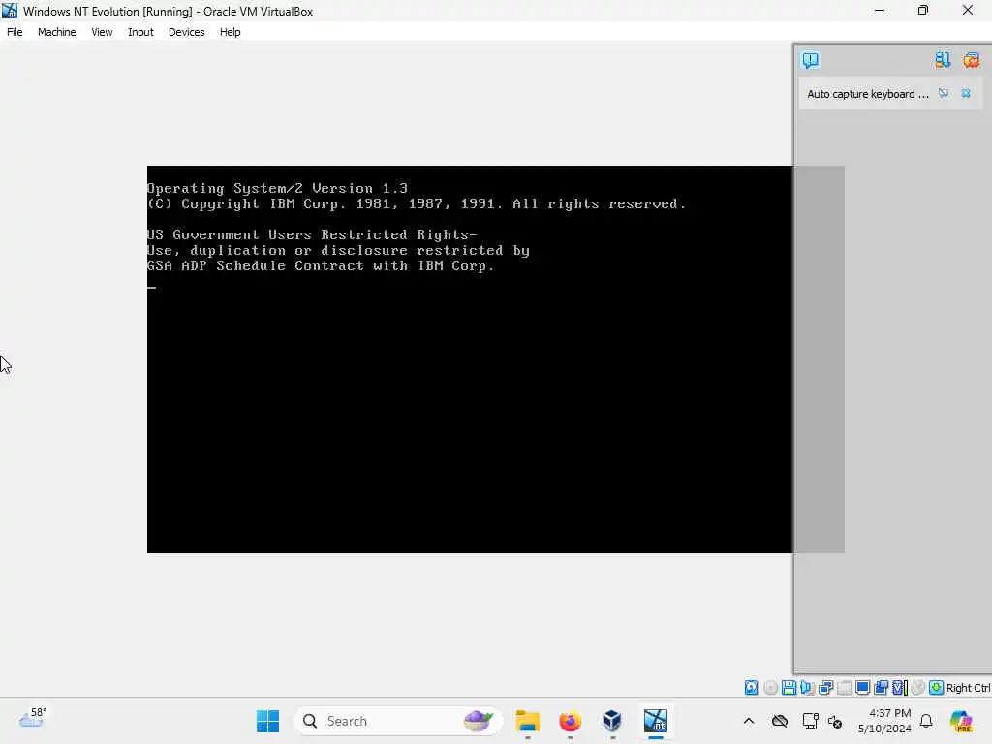Click the optical disc status icon
992x744 pixels.
point(770,688)
